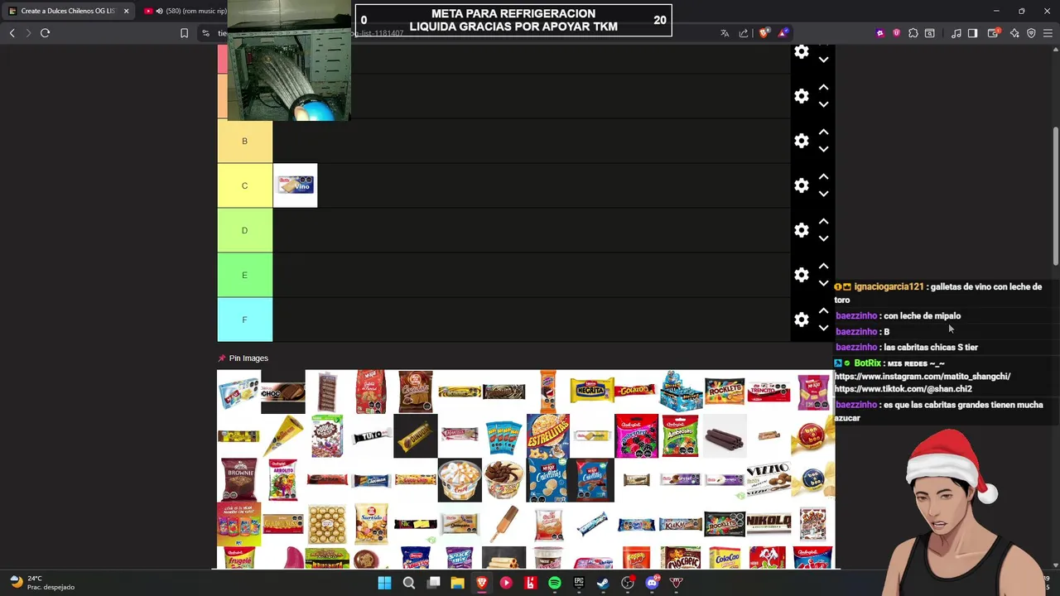Viewport: 1060px width, 596px height.
Task: Open taskbar search
Action: point(408,583)
